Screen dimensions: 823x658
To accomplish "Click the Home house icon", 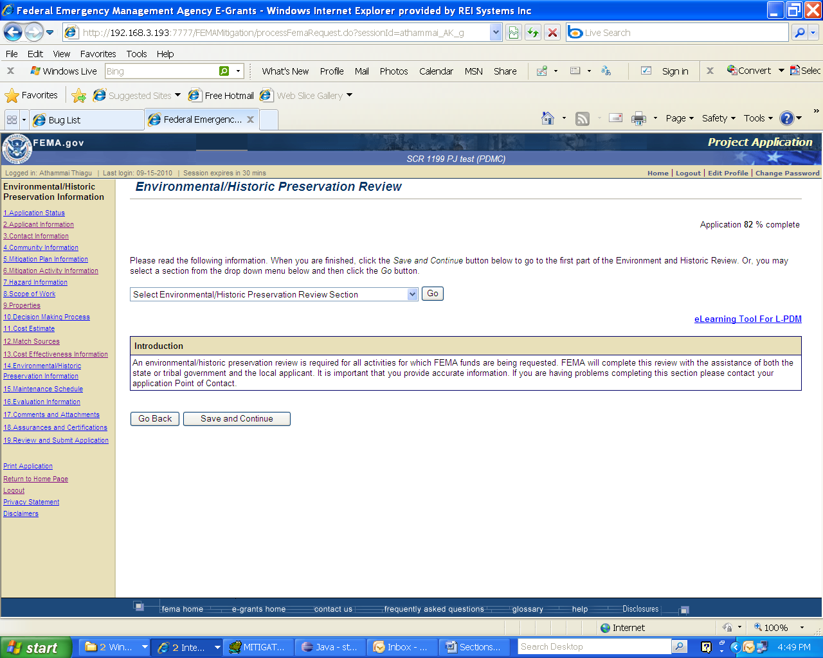I will (x=548, y=118).
